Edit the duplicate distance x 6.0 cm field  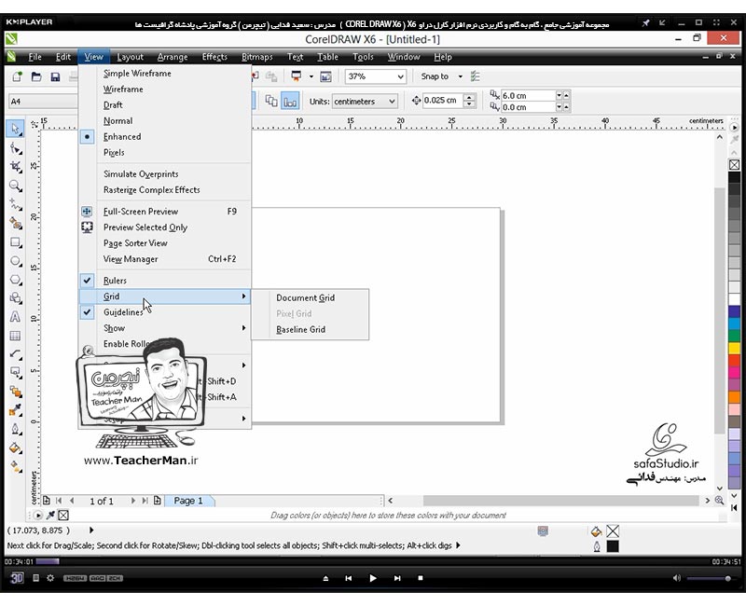pos(528,96)
